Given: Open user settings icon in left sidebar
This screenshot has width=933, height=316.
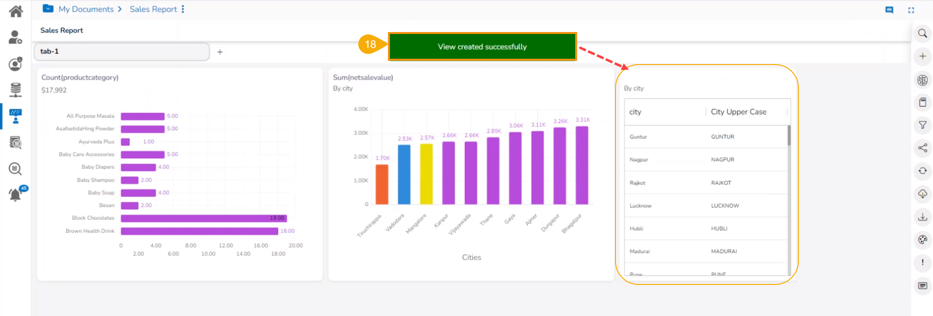Looking at the screenshot, I should click(16, 37).
